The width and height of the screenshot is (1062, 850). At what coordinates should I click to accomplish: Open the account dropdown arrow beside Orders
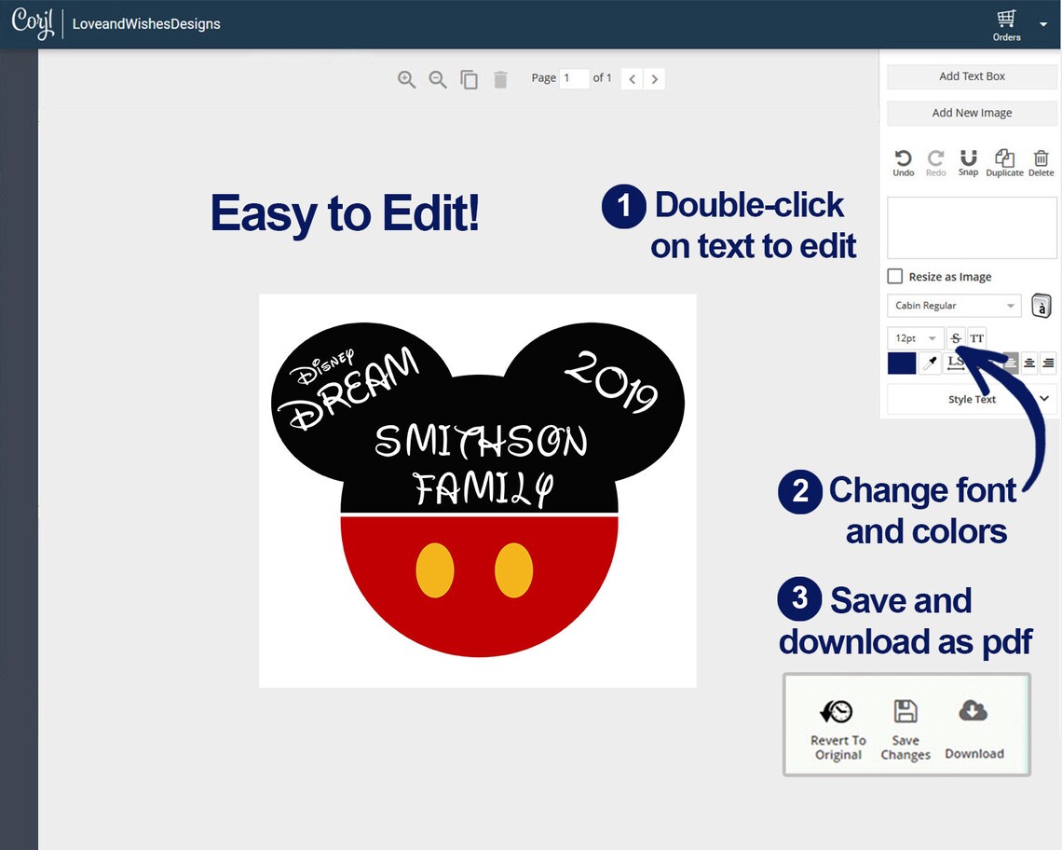coord(1043,24)
